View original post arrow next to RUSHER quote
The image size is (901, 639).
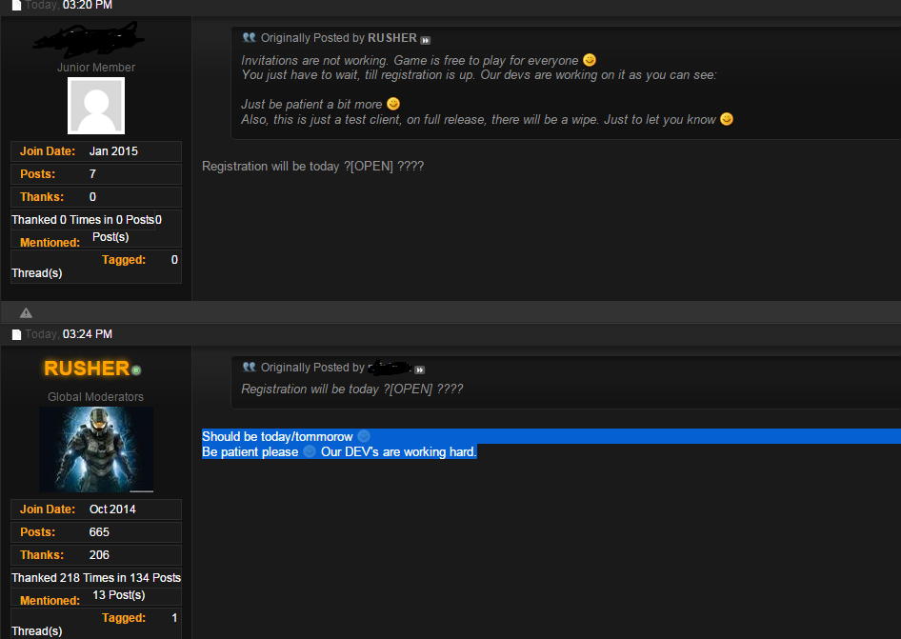(425, 40)
